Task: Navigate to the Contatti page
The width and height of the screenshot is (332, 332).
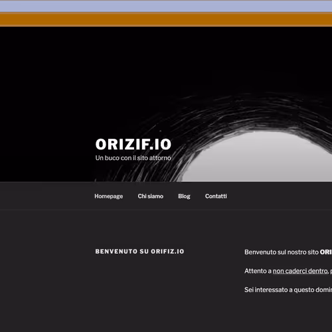Action: click(x=216, y=196)
